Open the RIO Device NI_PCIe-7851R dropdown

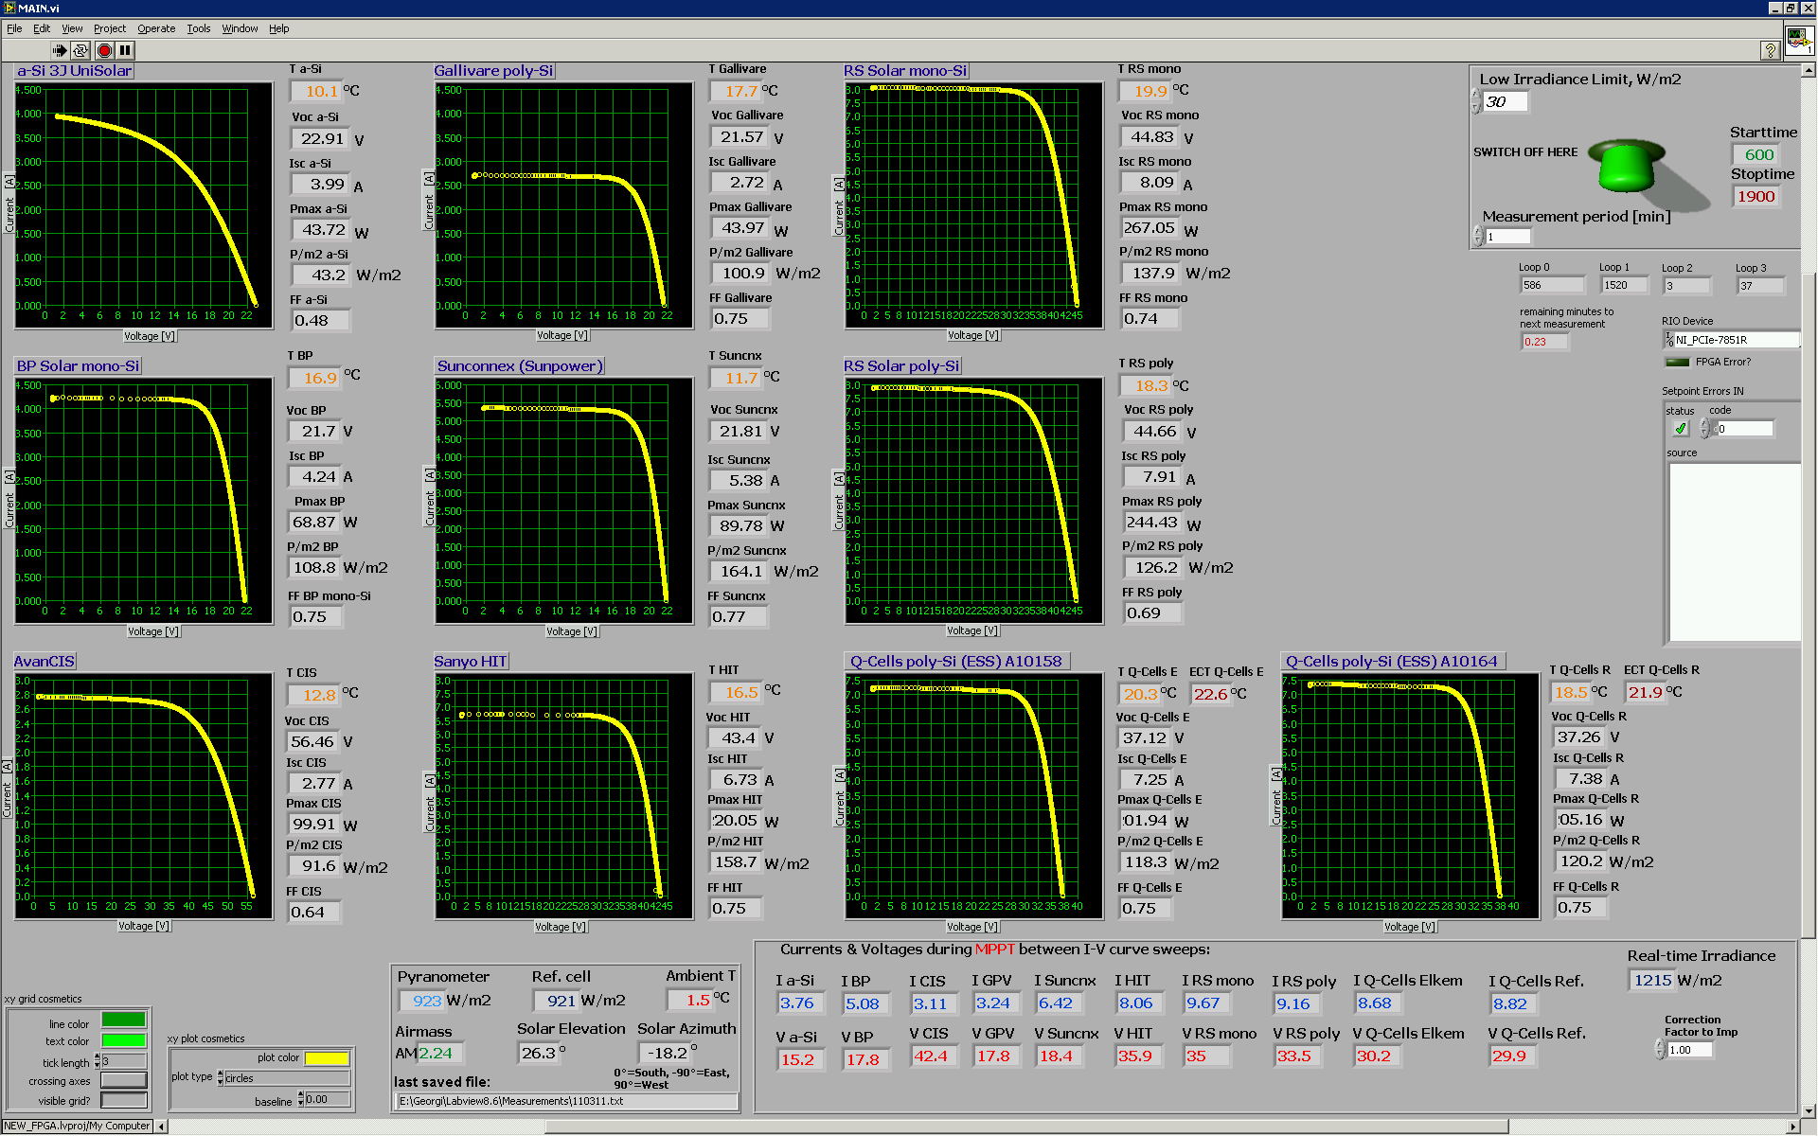coord(1735,339)
